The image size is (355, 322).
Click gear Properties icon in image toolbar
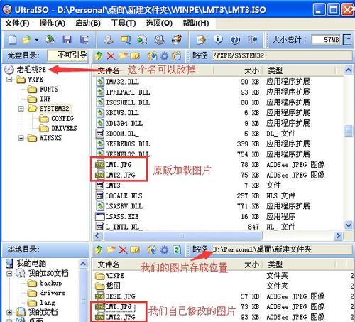tap(164, 56)
